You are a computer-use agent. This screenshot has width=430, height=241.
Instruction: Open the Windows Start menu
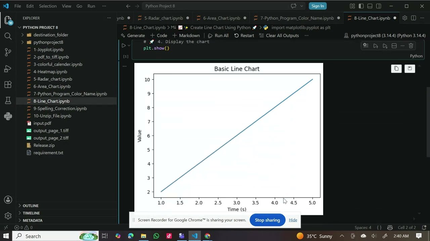[x=6, y=236]
